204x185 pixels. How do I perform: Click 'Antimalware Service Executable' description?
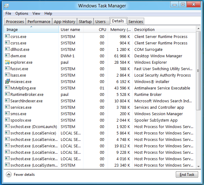click(162, 88)
